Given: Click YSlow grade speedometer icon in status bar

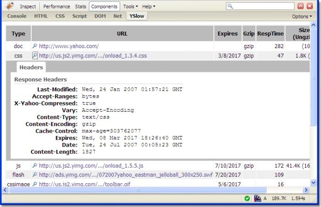Looking at the screenshot, I should tap(257, 198).
